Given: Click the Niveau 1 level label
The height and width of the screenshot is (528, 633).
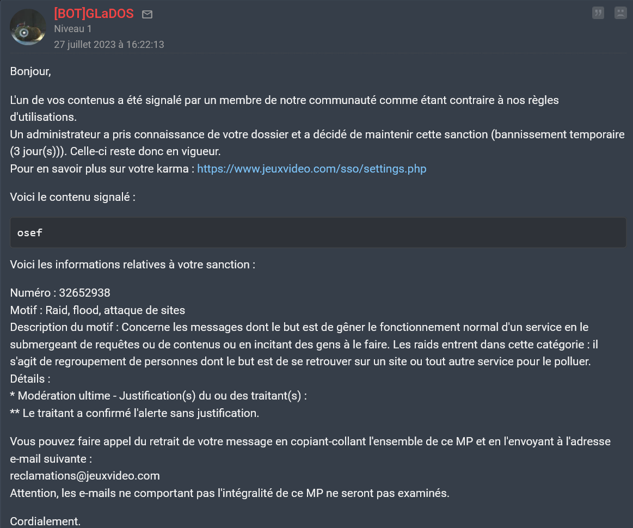Looking at the screenshot, I should click(x=73, y=29).
